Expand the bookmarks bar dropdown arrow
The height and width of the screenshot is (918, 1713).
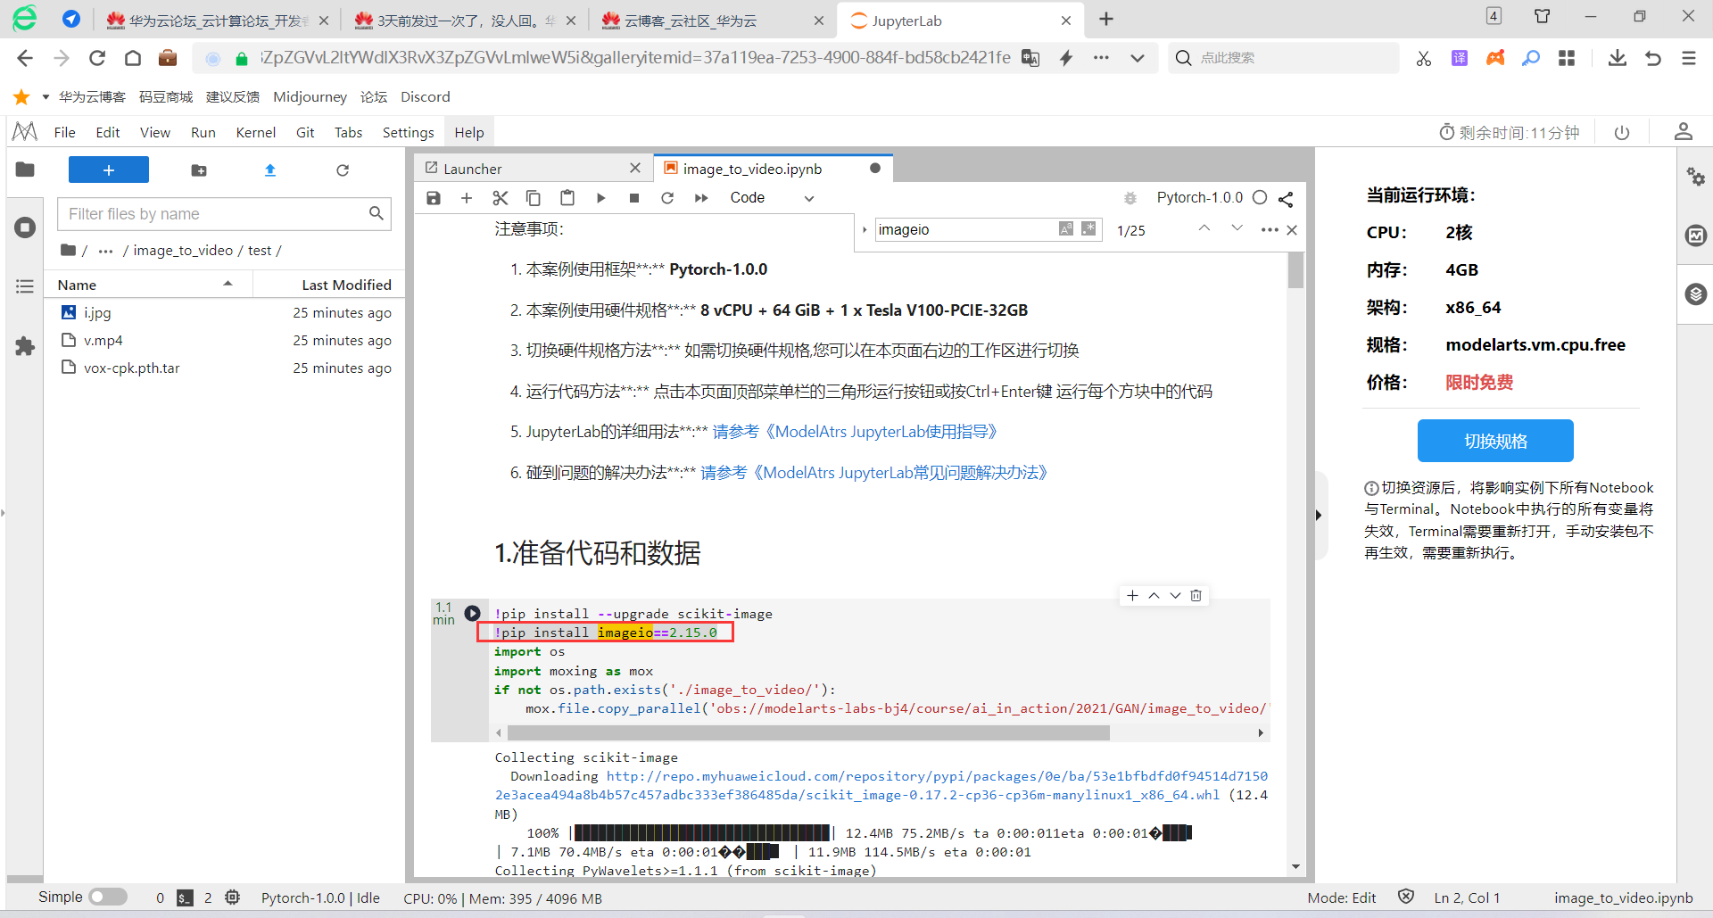point(46,96)
